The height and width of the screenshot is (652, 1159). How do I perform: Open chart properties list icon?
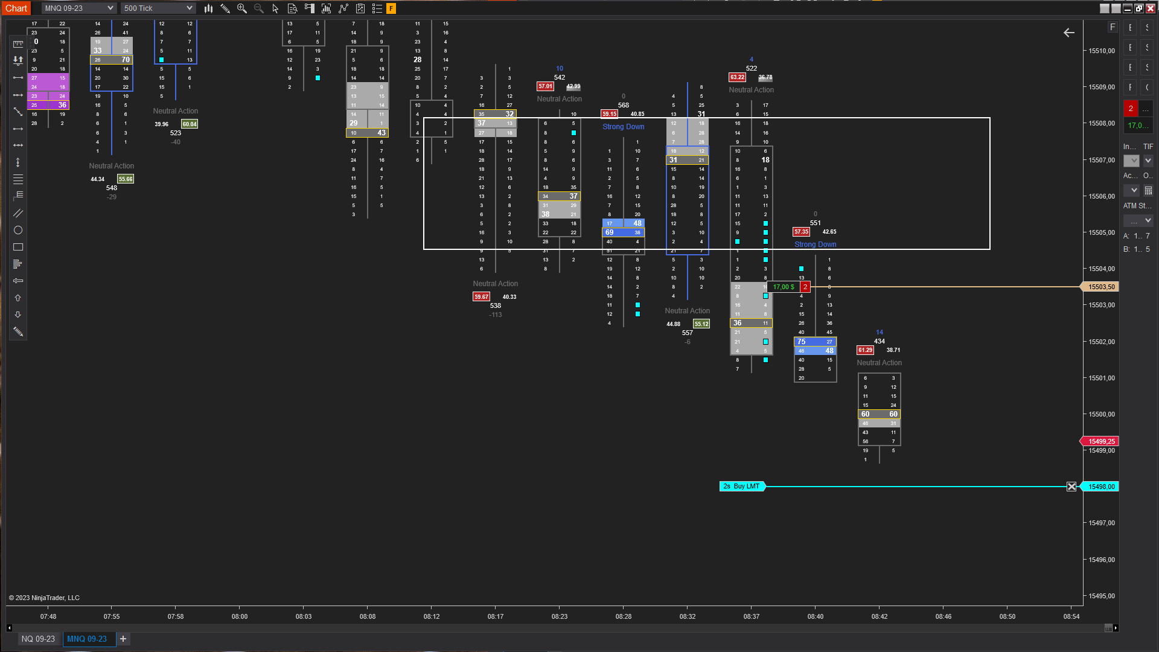[377, 8]
